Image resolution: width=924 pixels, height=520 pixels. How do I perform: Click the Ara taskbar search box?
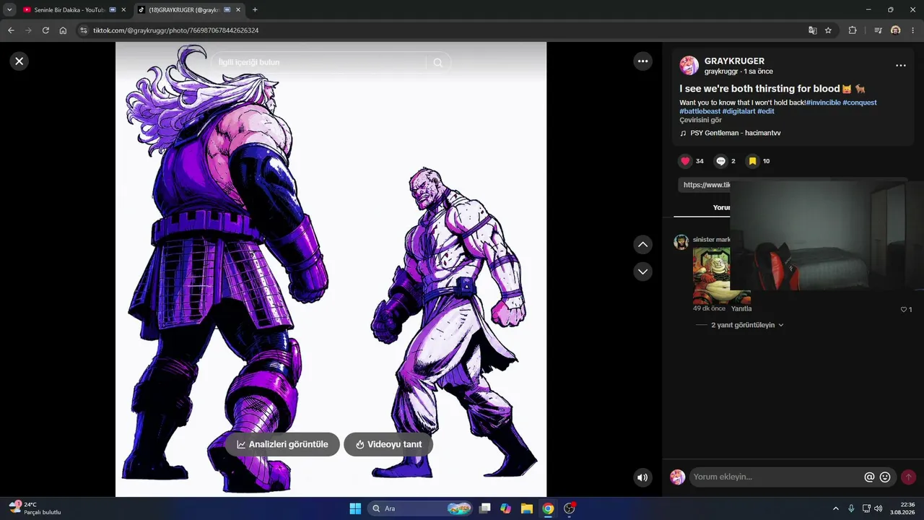click(x=422, y=508)
